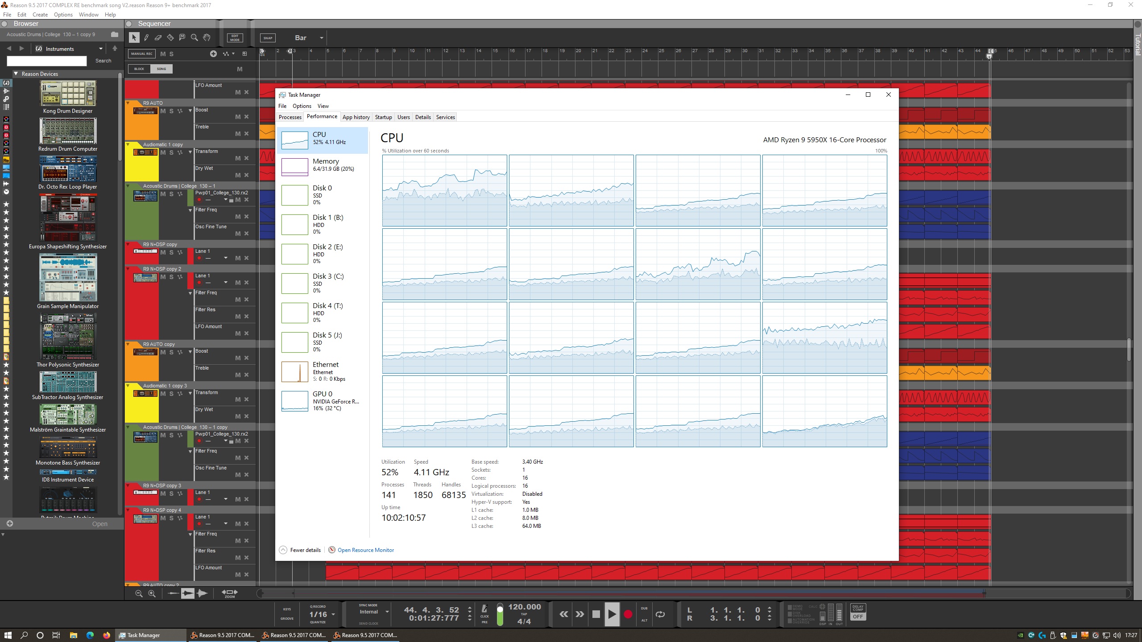Switch to the Details tab
The height and width of the screenshot is (642, 1142).
click(423, 117)
